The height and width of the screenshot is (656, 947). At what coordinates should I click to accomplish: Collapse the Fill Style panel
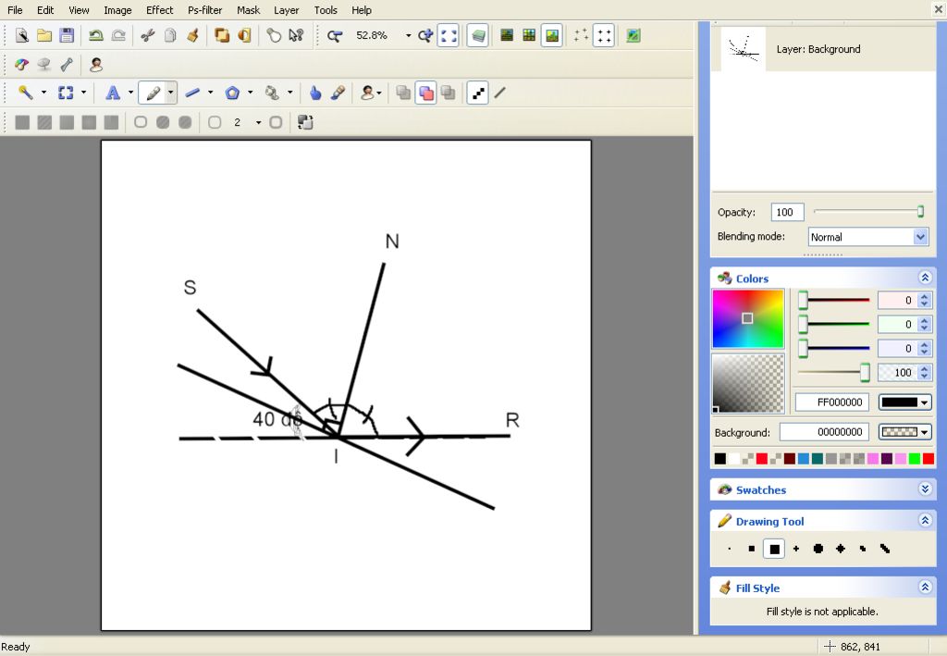[925, 587]
